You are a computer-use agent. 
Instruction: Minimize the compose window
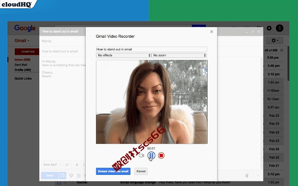[x=247, y=32]
